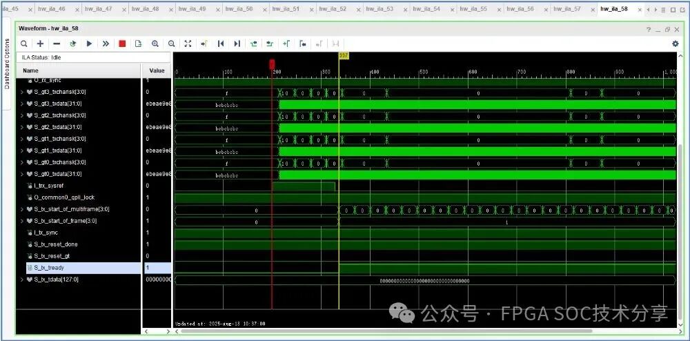Viewport: 690px width, 341px height.
Task: Select the red trigger marker at 200
Action: click(x=272, y=64)
